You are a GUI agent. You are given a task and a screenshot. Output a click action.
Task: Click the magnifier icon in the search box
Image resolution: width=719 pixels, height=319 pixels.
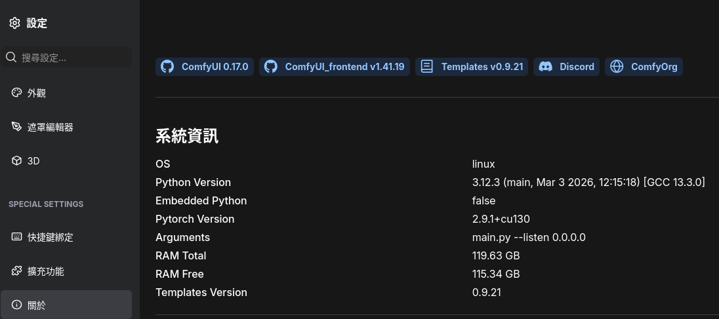[11, 58]
